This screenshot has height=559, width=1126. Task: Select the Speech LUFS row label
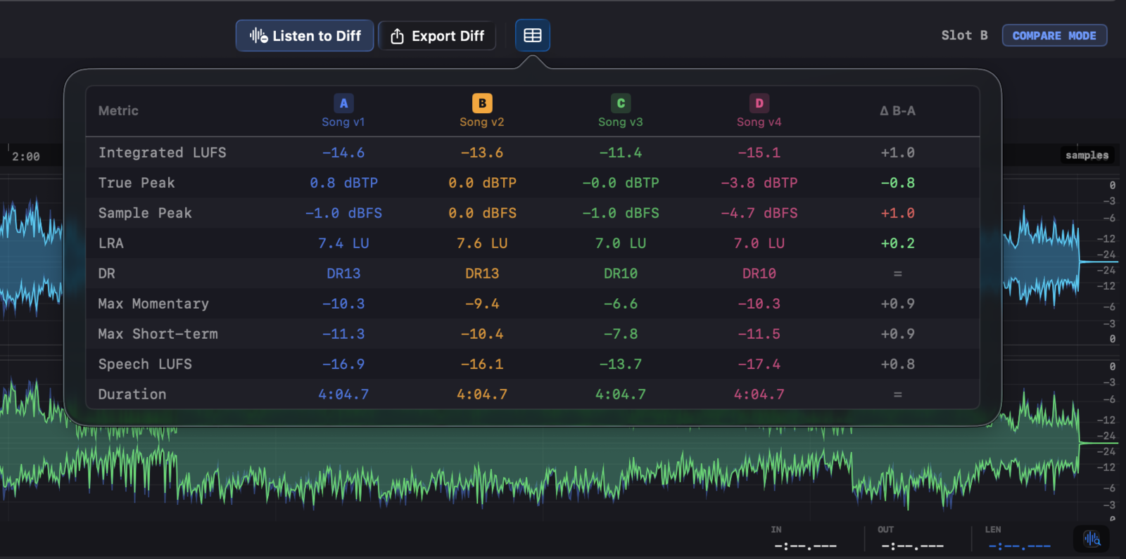pyautogui.click(x=145, y=364)
